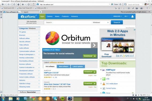The image size is (152, 101).
Task: Focus the Search with Google box
Action: tap(135, 5)
